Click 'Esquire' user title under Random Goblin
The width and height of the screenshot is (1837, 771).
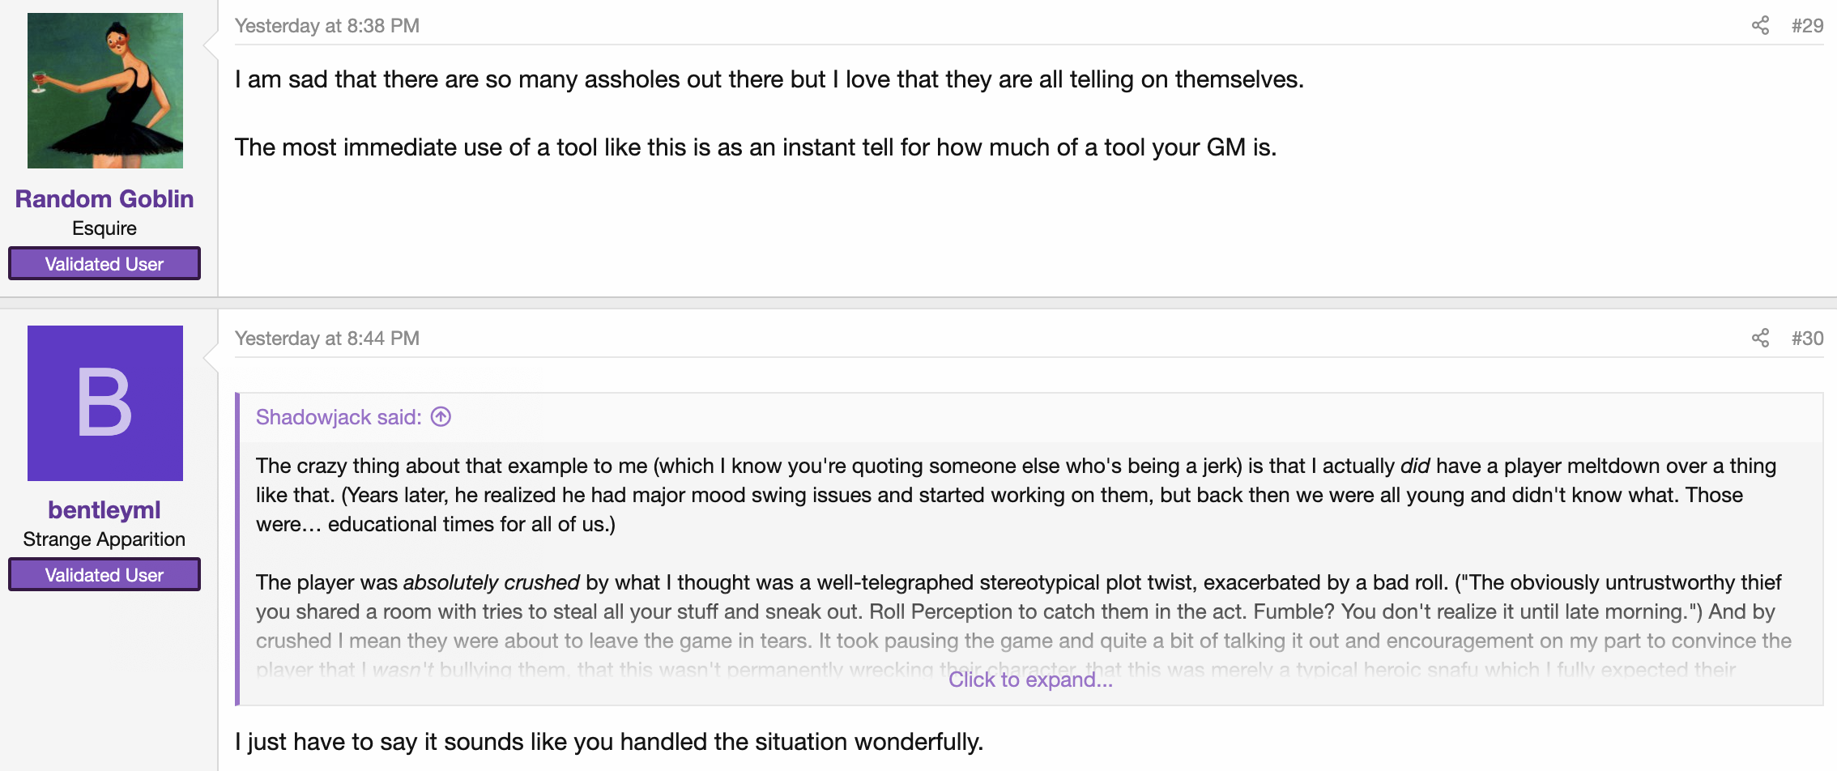click(x=104, y=228)
